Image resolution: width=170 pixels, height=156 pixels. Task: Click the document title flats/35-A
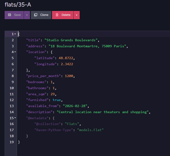click(x=18, y=5)
